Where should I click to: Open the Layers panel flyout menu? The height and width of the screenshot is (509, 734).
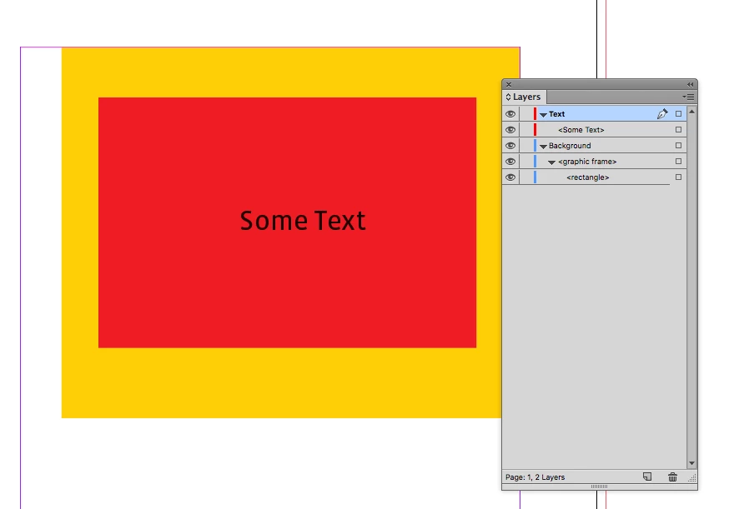point(688,97)
